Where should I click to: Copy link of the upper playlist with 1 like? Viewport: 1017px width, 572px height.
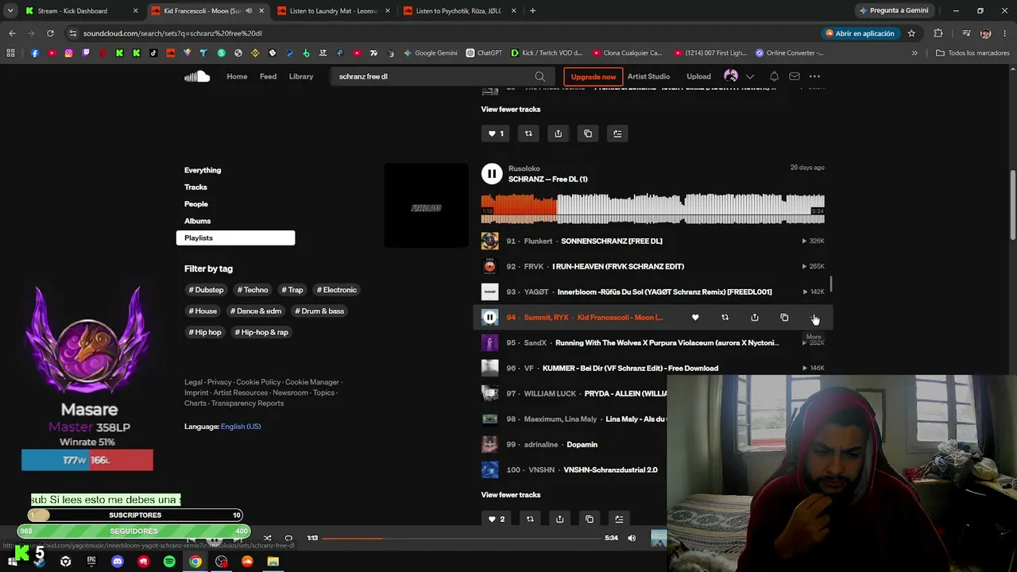point(588,133)
